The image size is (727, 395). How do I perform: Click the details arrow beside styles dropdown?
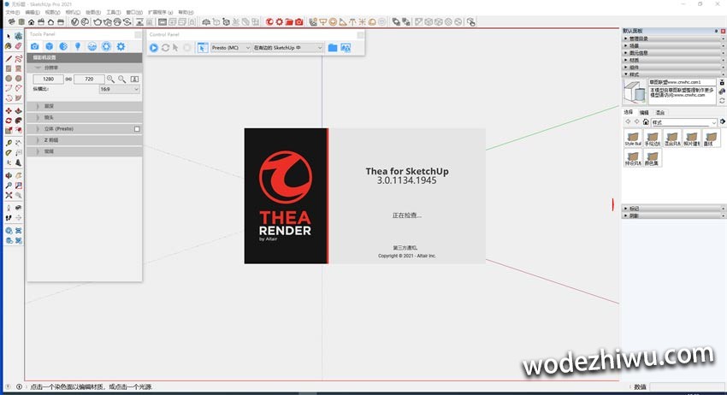click(723, 122)
